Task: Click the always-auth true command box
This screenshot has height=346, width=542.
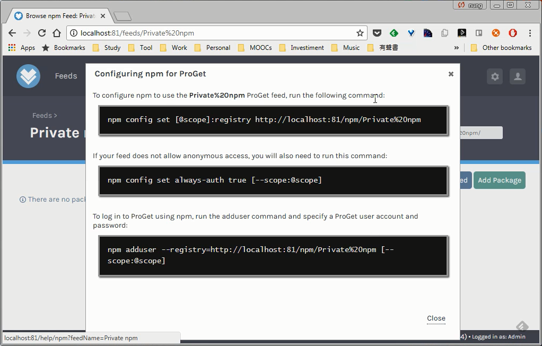Action: coord(274,180)
